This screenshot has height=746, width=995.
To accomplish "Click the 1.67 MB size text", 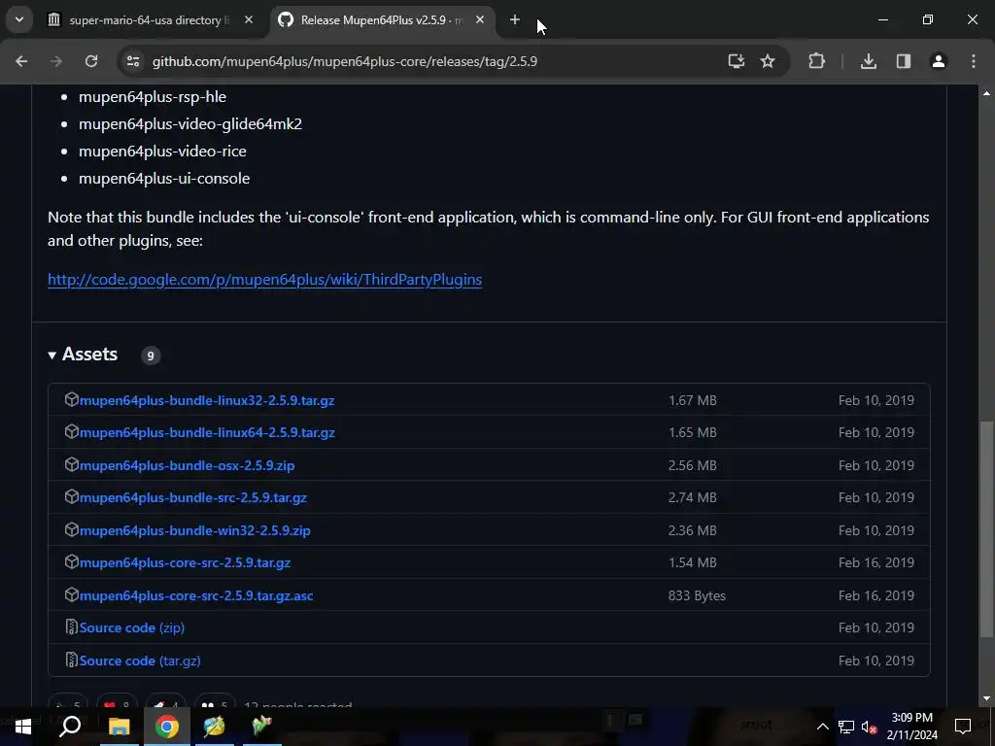I will pyautogui.click(x=692, y=400).
